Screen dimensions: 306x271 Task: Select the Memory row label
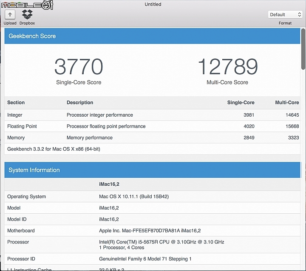click(x=16, y=138)
